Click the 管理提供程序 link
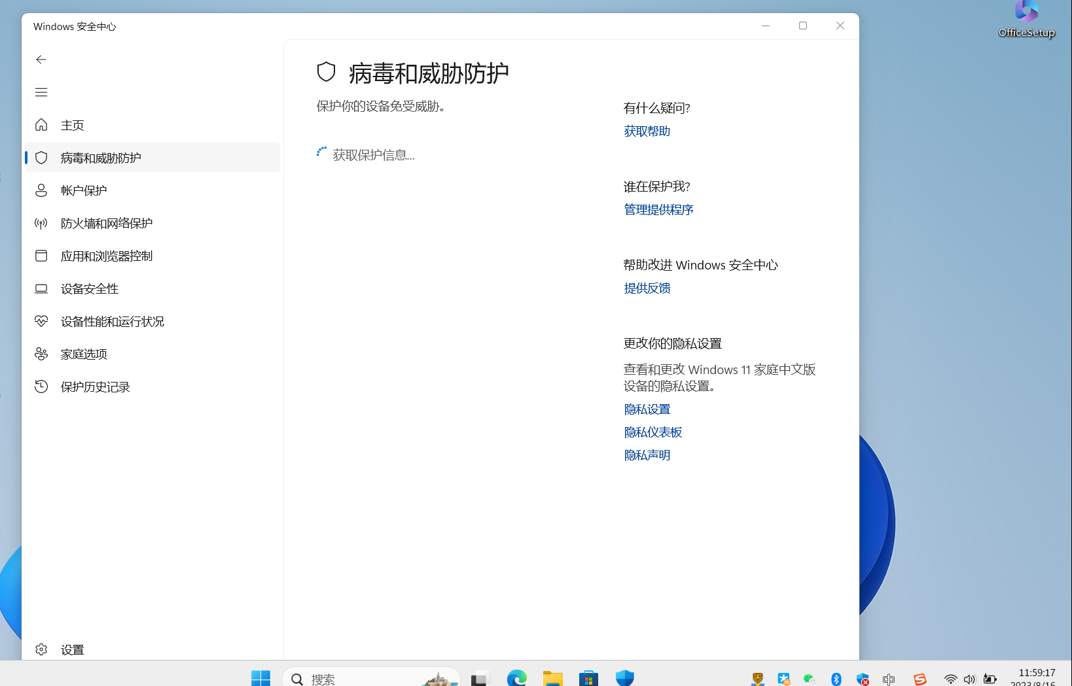 658,210
